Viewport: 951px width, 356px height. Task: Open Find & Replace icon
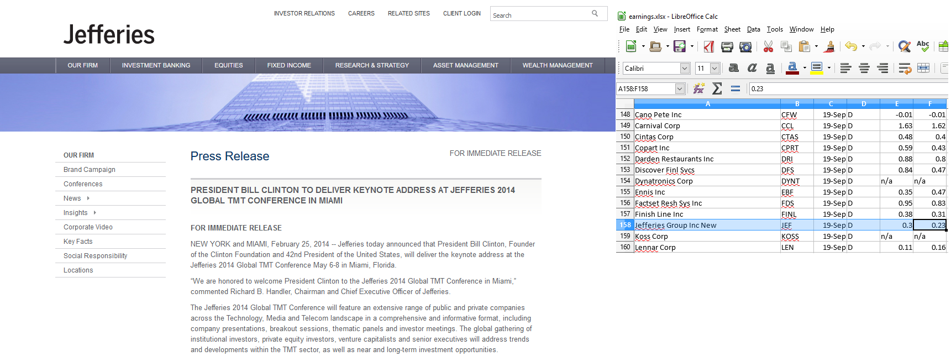[x=904, y=47]
